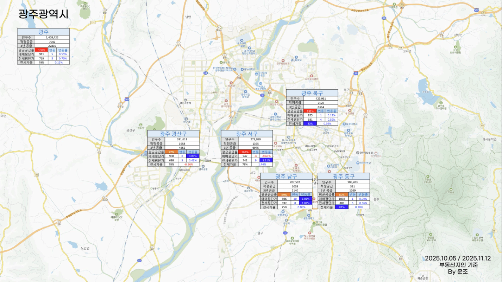The height and width of the screenshot is (282, 502).
Task: Click the blue 0.89% change rate cell
Action: (x=193, y=156)
